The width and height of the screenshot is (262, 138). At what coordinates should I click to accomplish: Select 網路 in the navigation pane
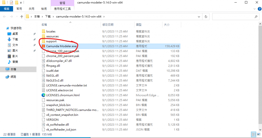(13, 77)
